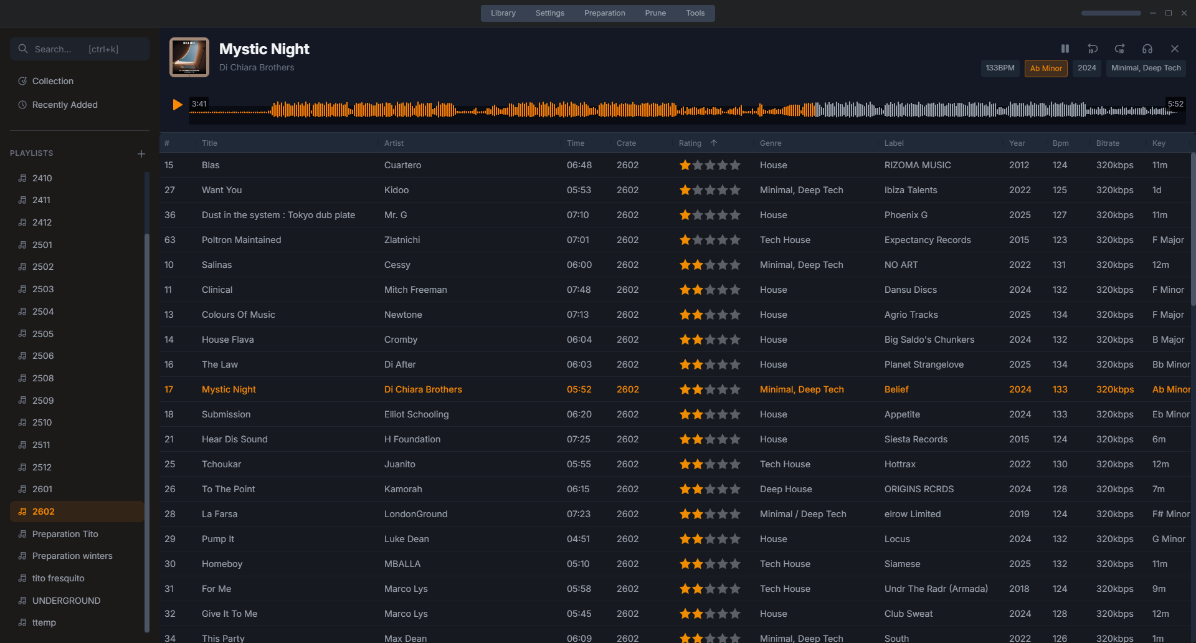The width and height of the screenshot is (1196, 643).
Task: Toggle the 2024 year tag
Action: point(1086,68)
